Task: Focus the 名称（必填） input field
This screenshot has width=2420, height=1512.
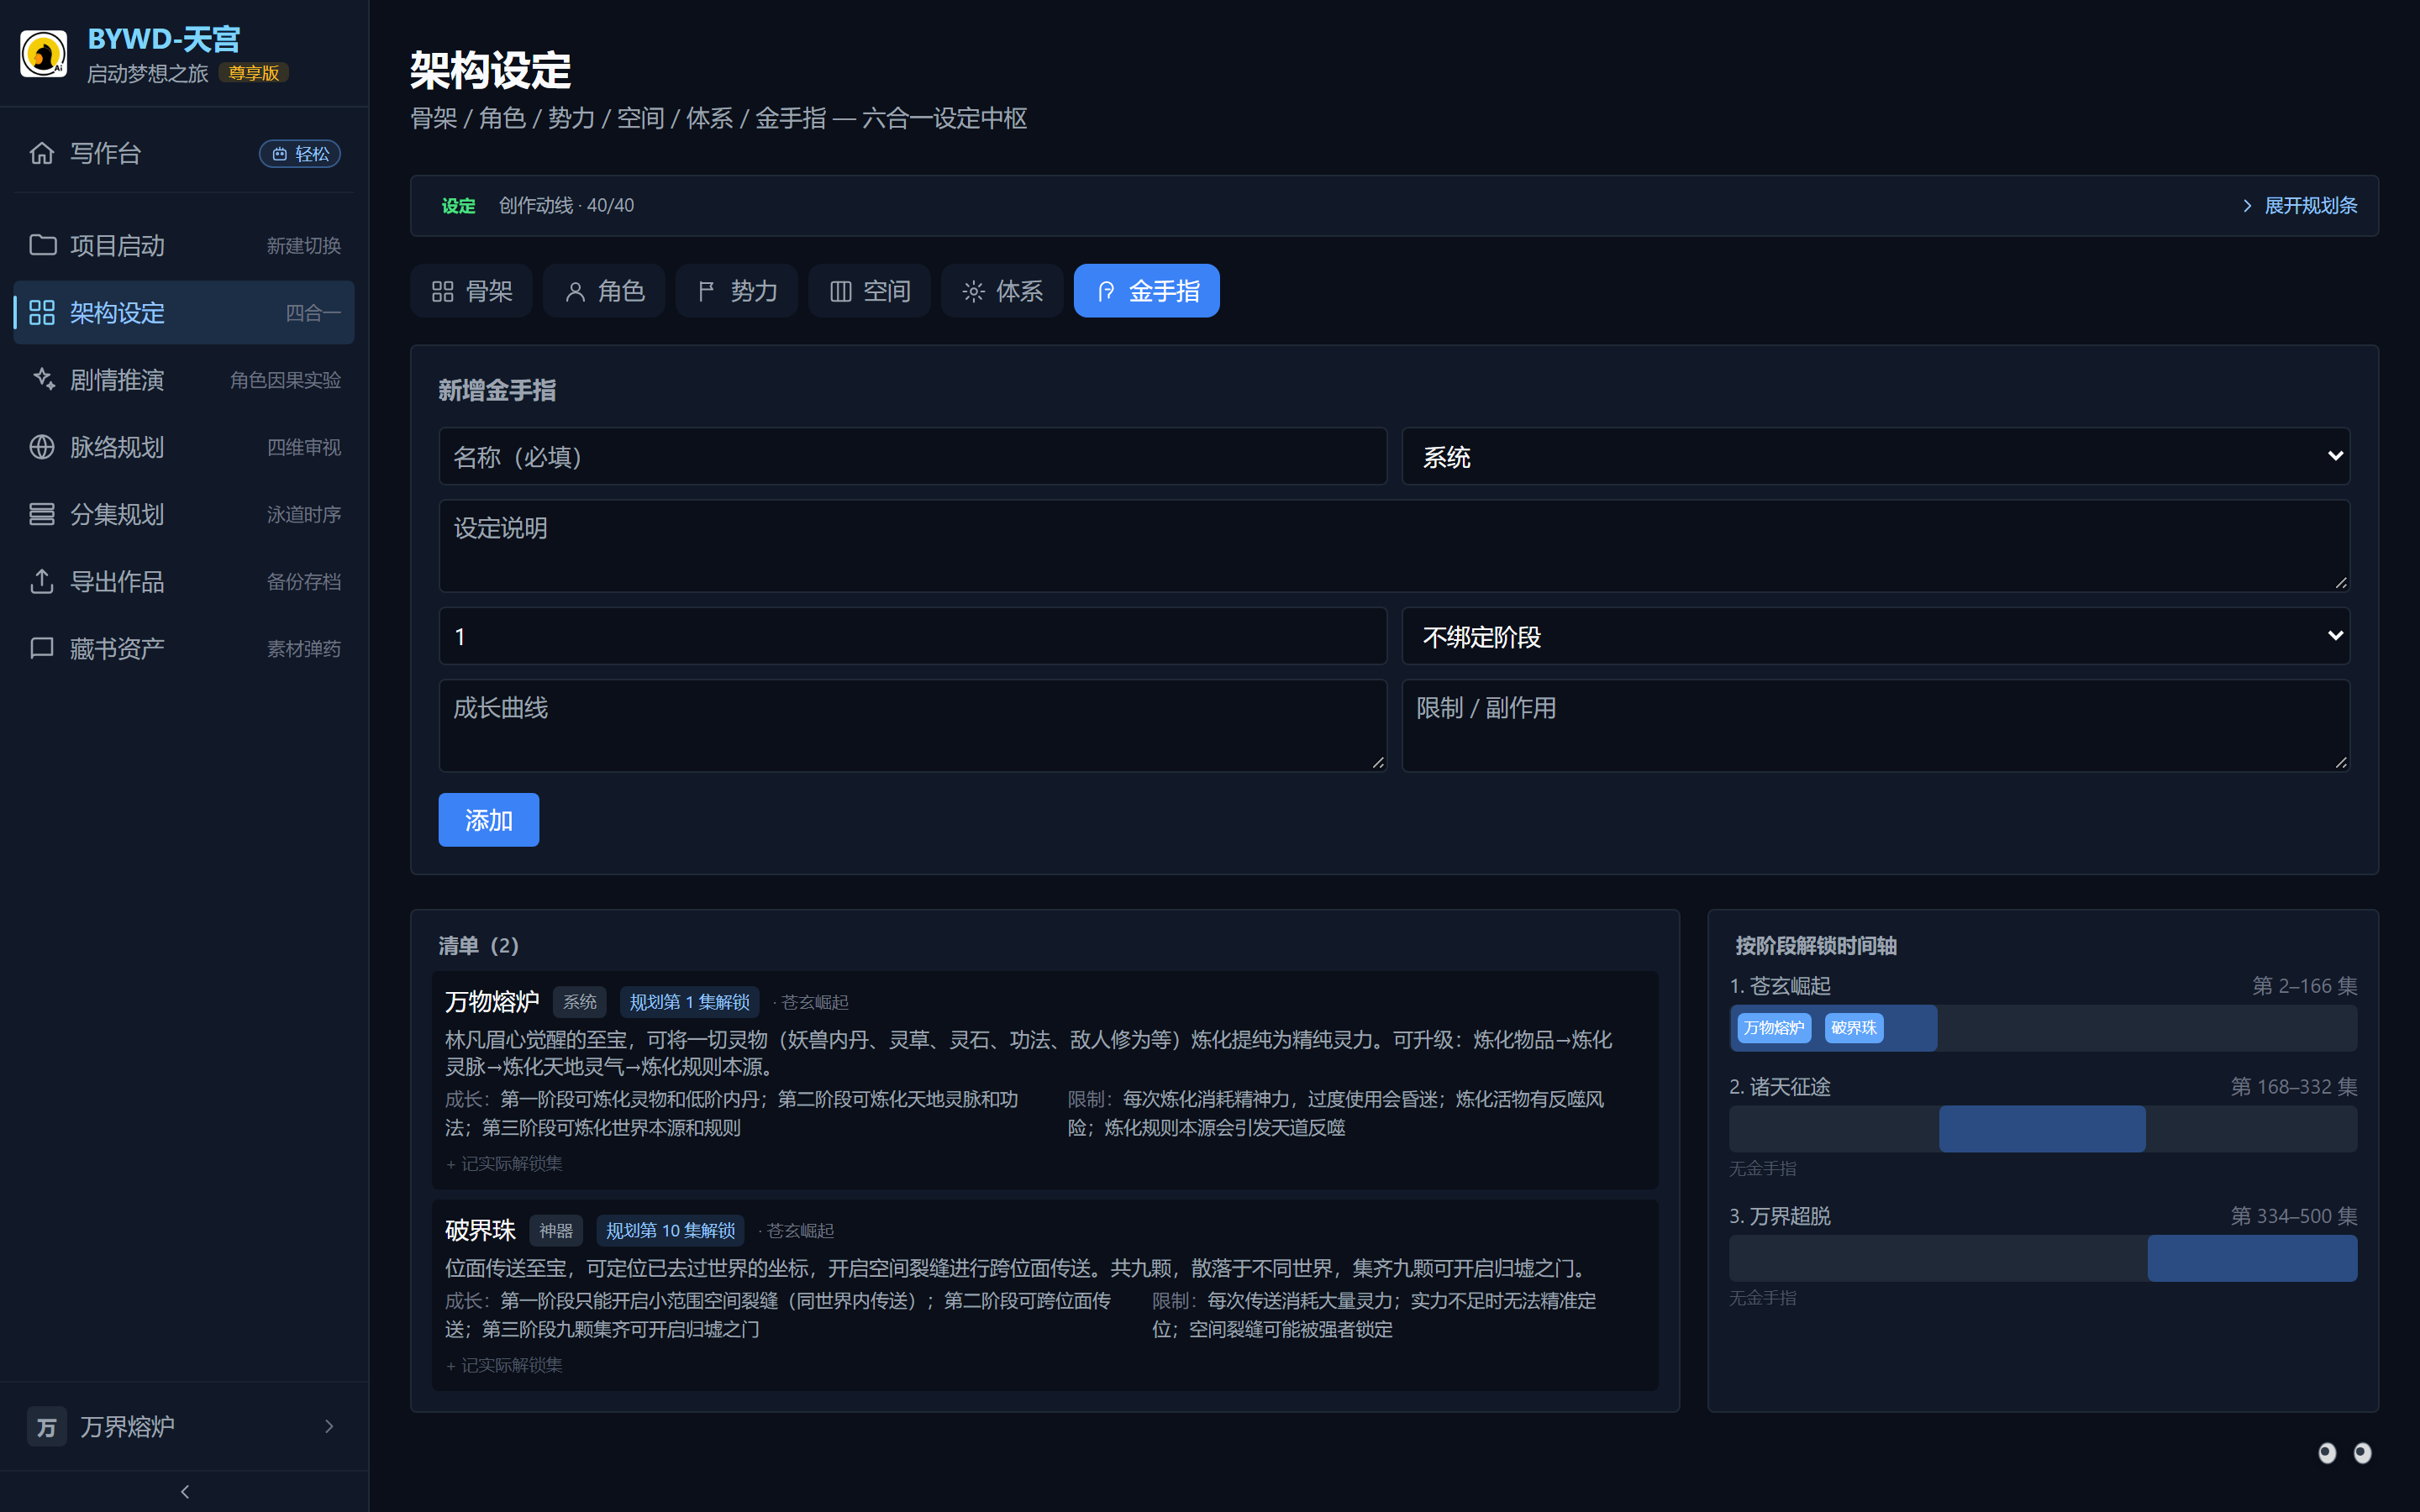Action: point(912,457)
